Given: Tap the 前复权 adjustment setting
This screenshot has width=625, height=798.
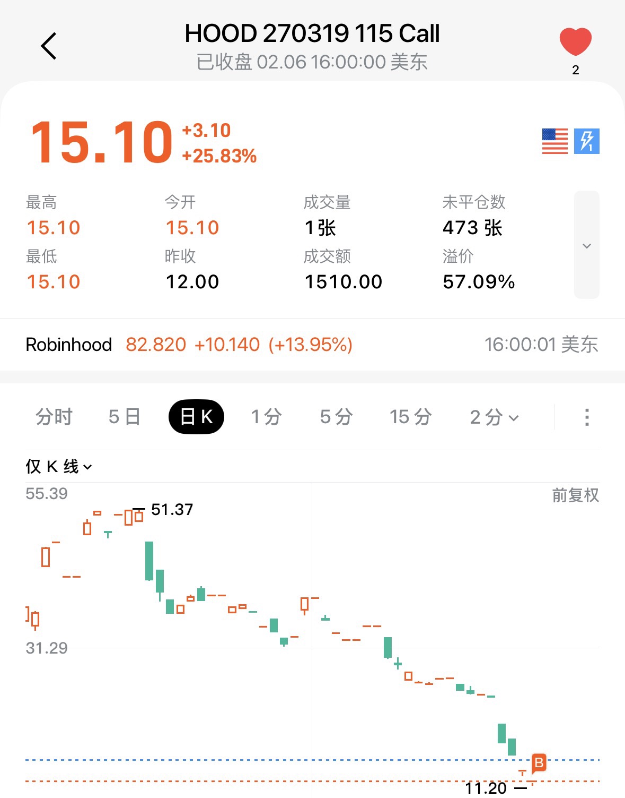Looking at the screenshot, I should (x=575, y=495).
